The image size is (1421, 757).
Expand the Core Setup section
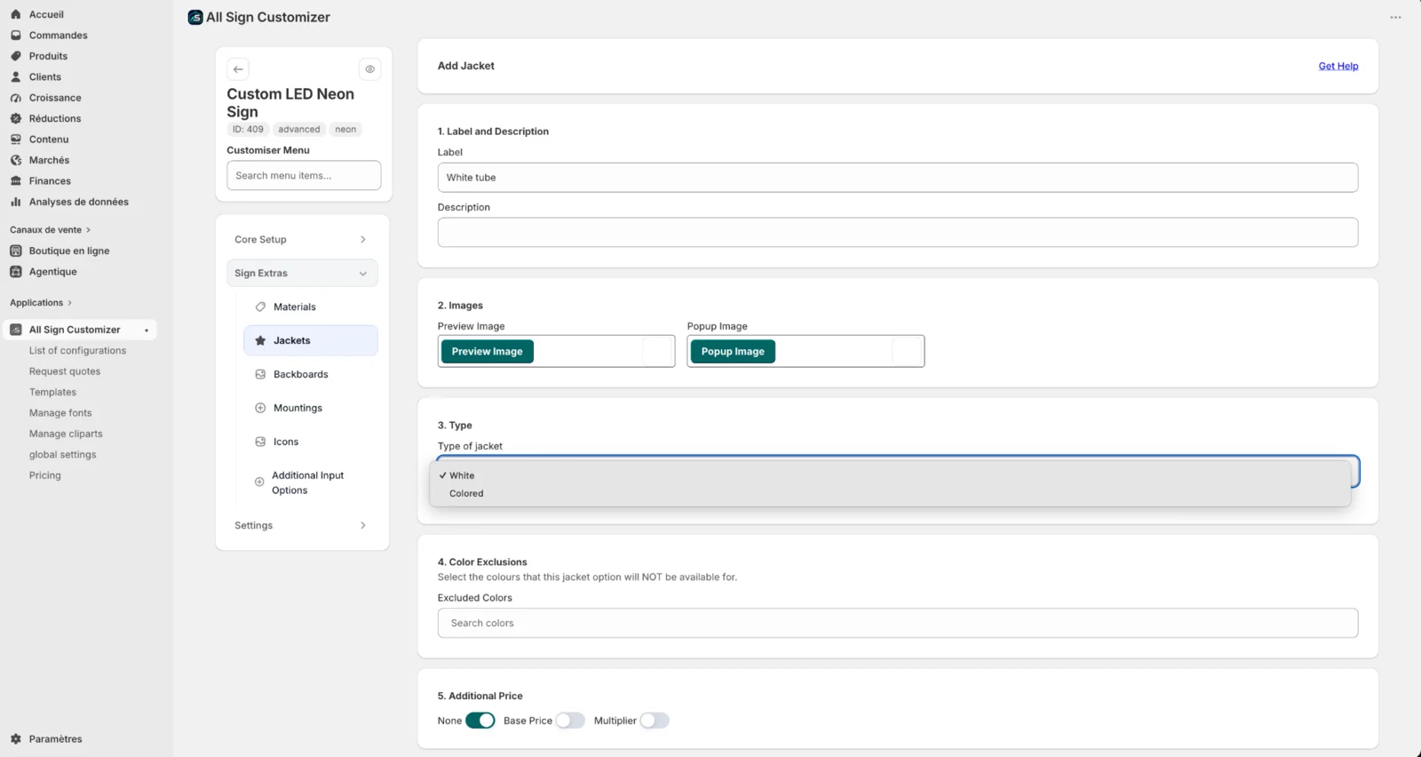[302, 240]
